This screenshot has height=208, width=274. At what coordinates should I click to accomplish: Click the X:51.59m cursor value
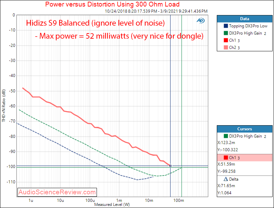[x=226, y=164]
